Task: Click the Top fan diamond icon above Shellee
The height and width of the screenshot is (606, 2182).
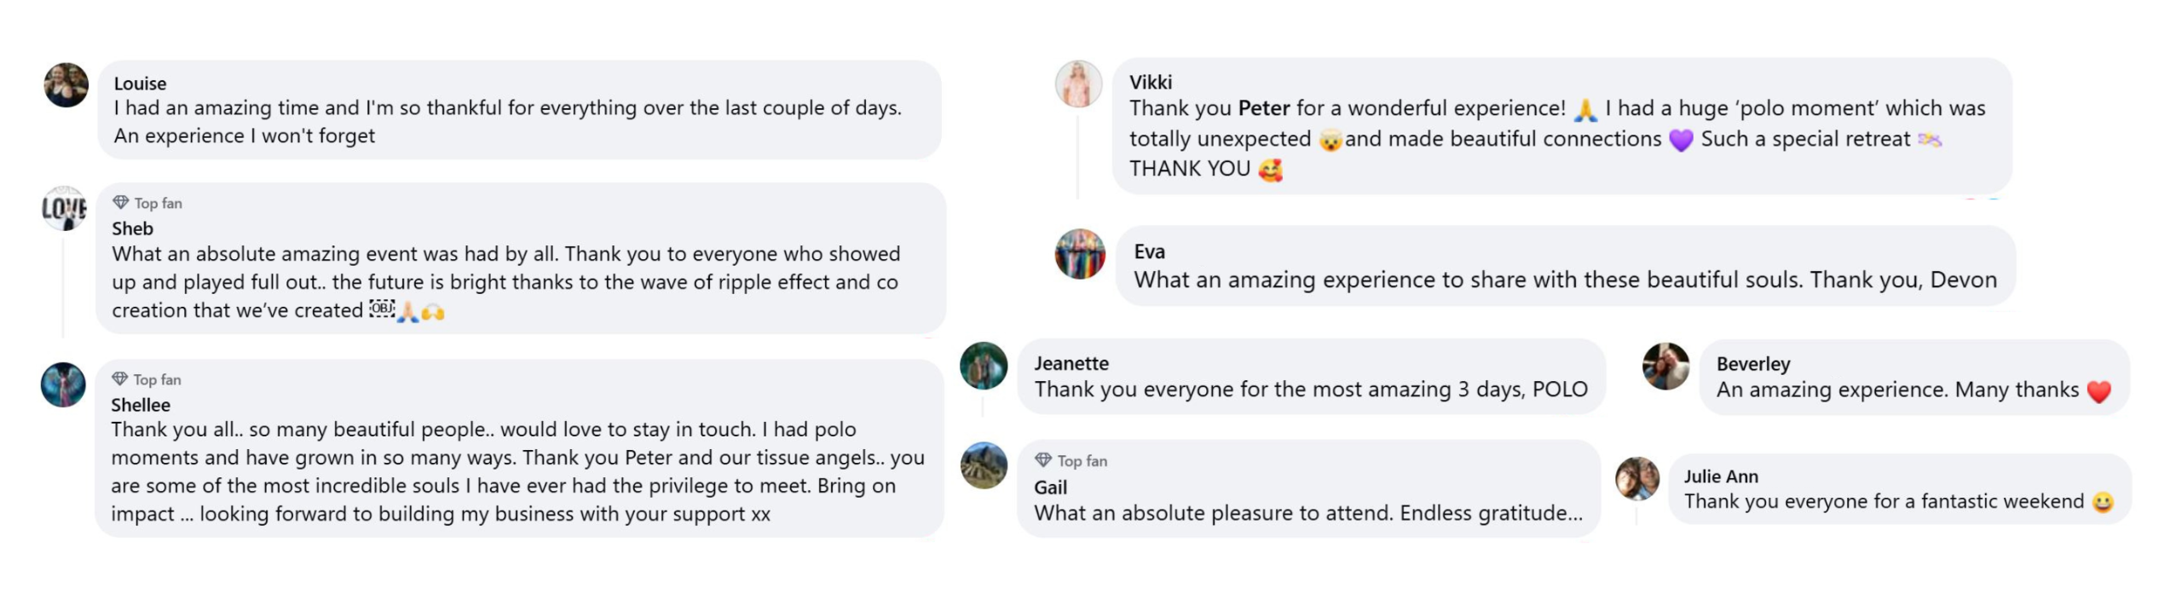Action: click(x=120, y=378)
